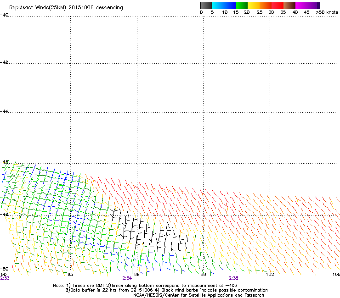Click the purple overpass time '2:33'
Image resolution: width=340 pixels, height=298 pixels.
pyautogui.click(x=5, y=278)
